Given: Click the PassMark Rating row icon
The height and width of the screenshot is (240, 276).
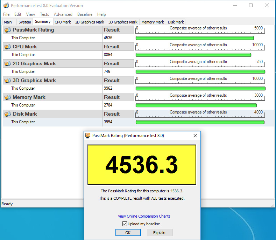Looking at the screenshot, I should [8, 30].
